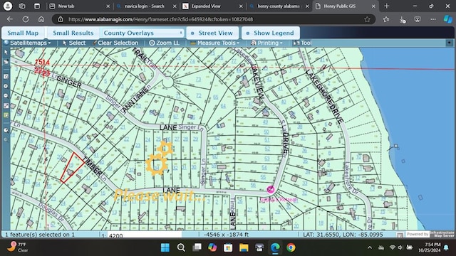Open a new browser tab with plus
Image resolution: width=456 pixels, height=256 pixels.
click(x=386, y=6)
